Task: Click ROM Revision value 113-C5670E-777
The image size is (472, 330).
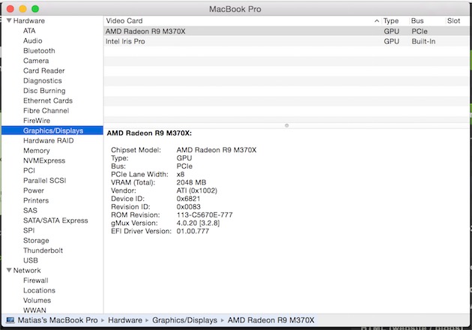Action: 205,215
